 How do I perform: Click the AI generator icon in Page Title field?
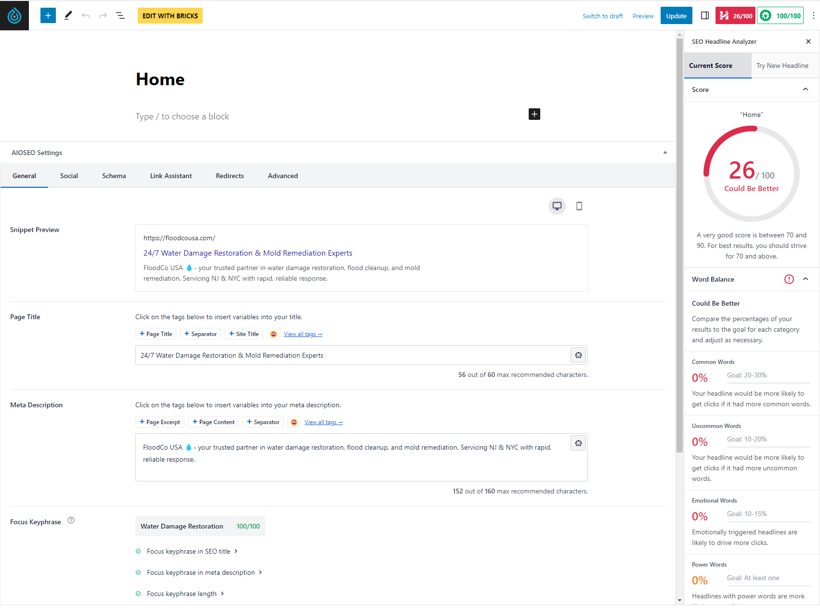click(x=578, y=355)
